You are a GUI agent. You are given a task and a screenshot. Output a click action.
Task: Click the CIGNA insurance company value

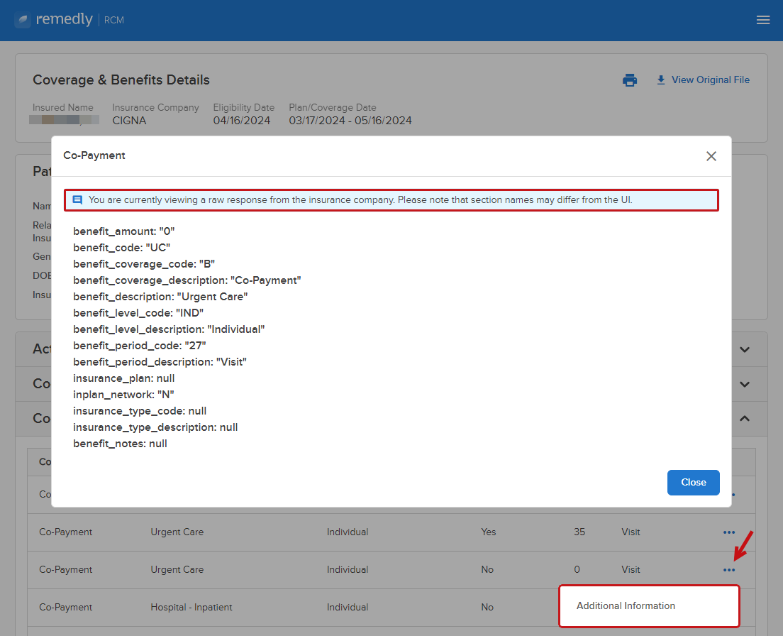(x=129, y=121)
